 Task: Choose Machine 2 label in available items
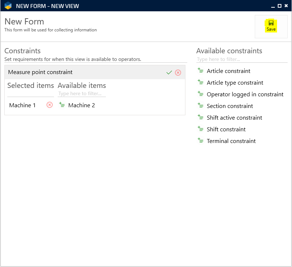pyautogui.click(x=81, y=105)
